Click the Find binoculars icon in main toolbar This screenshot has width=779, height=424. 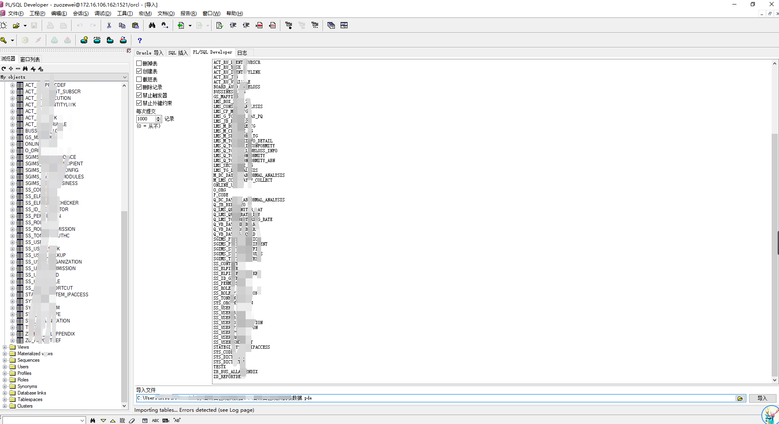coord(152,25)
